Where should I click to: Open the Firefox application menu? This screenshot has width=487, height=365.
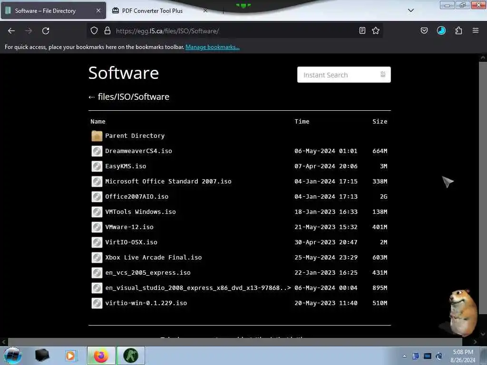[x=476, y=30]
